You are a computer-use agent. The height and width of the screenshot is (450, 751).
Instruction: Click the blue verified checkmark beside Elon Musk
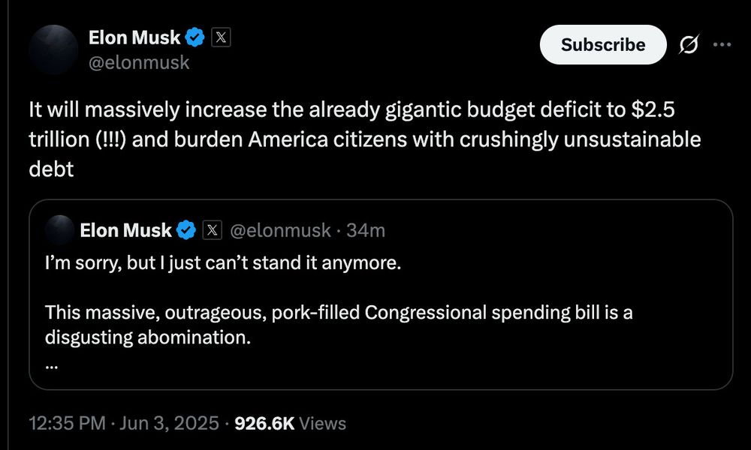(x=195, y=36)
